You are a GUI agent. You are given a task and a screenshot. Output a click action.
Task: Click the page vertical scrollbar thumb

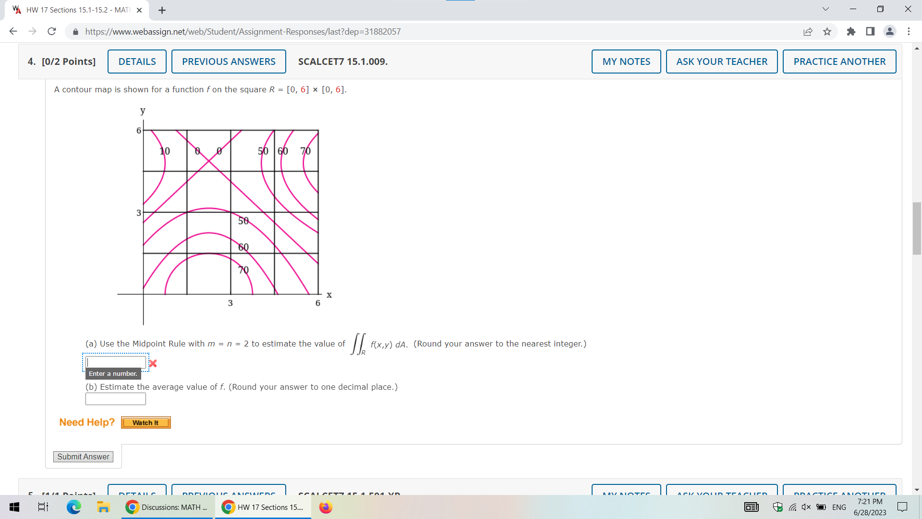pyautogui.click(x=917, y=228)
